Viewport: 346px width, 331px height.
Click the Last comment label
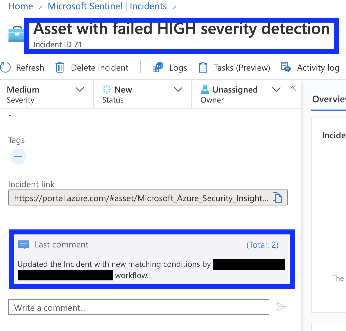click(x=62, y=245)
